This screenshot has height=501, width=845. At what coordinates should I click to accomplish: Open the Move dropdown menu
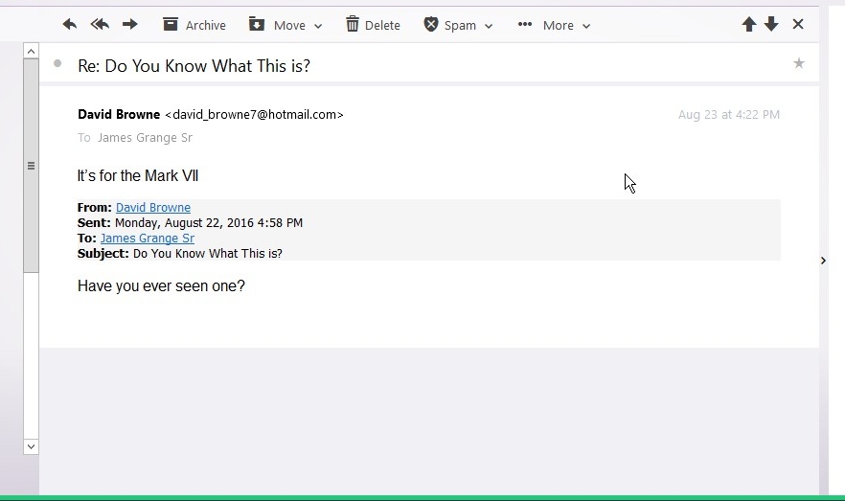[x=285, y=25]
